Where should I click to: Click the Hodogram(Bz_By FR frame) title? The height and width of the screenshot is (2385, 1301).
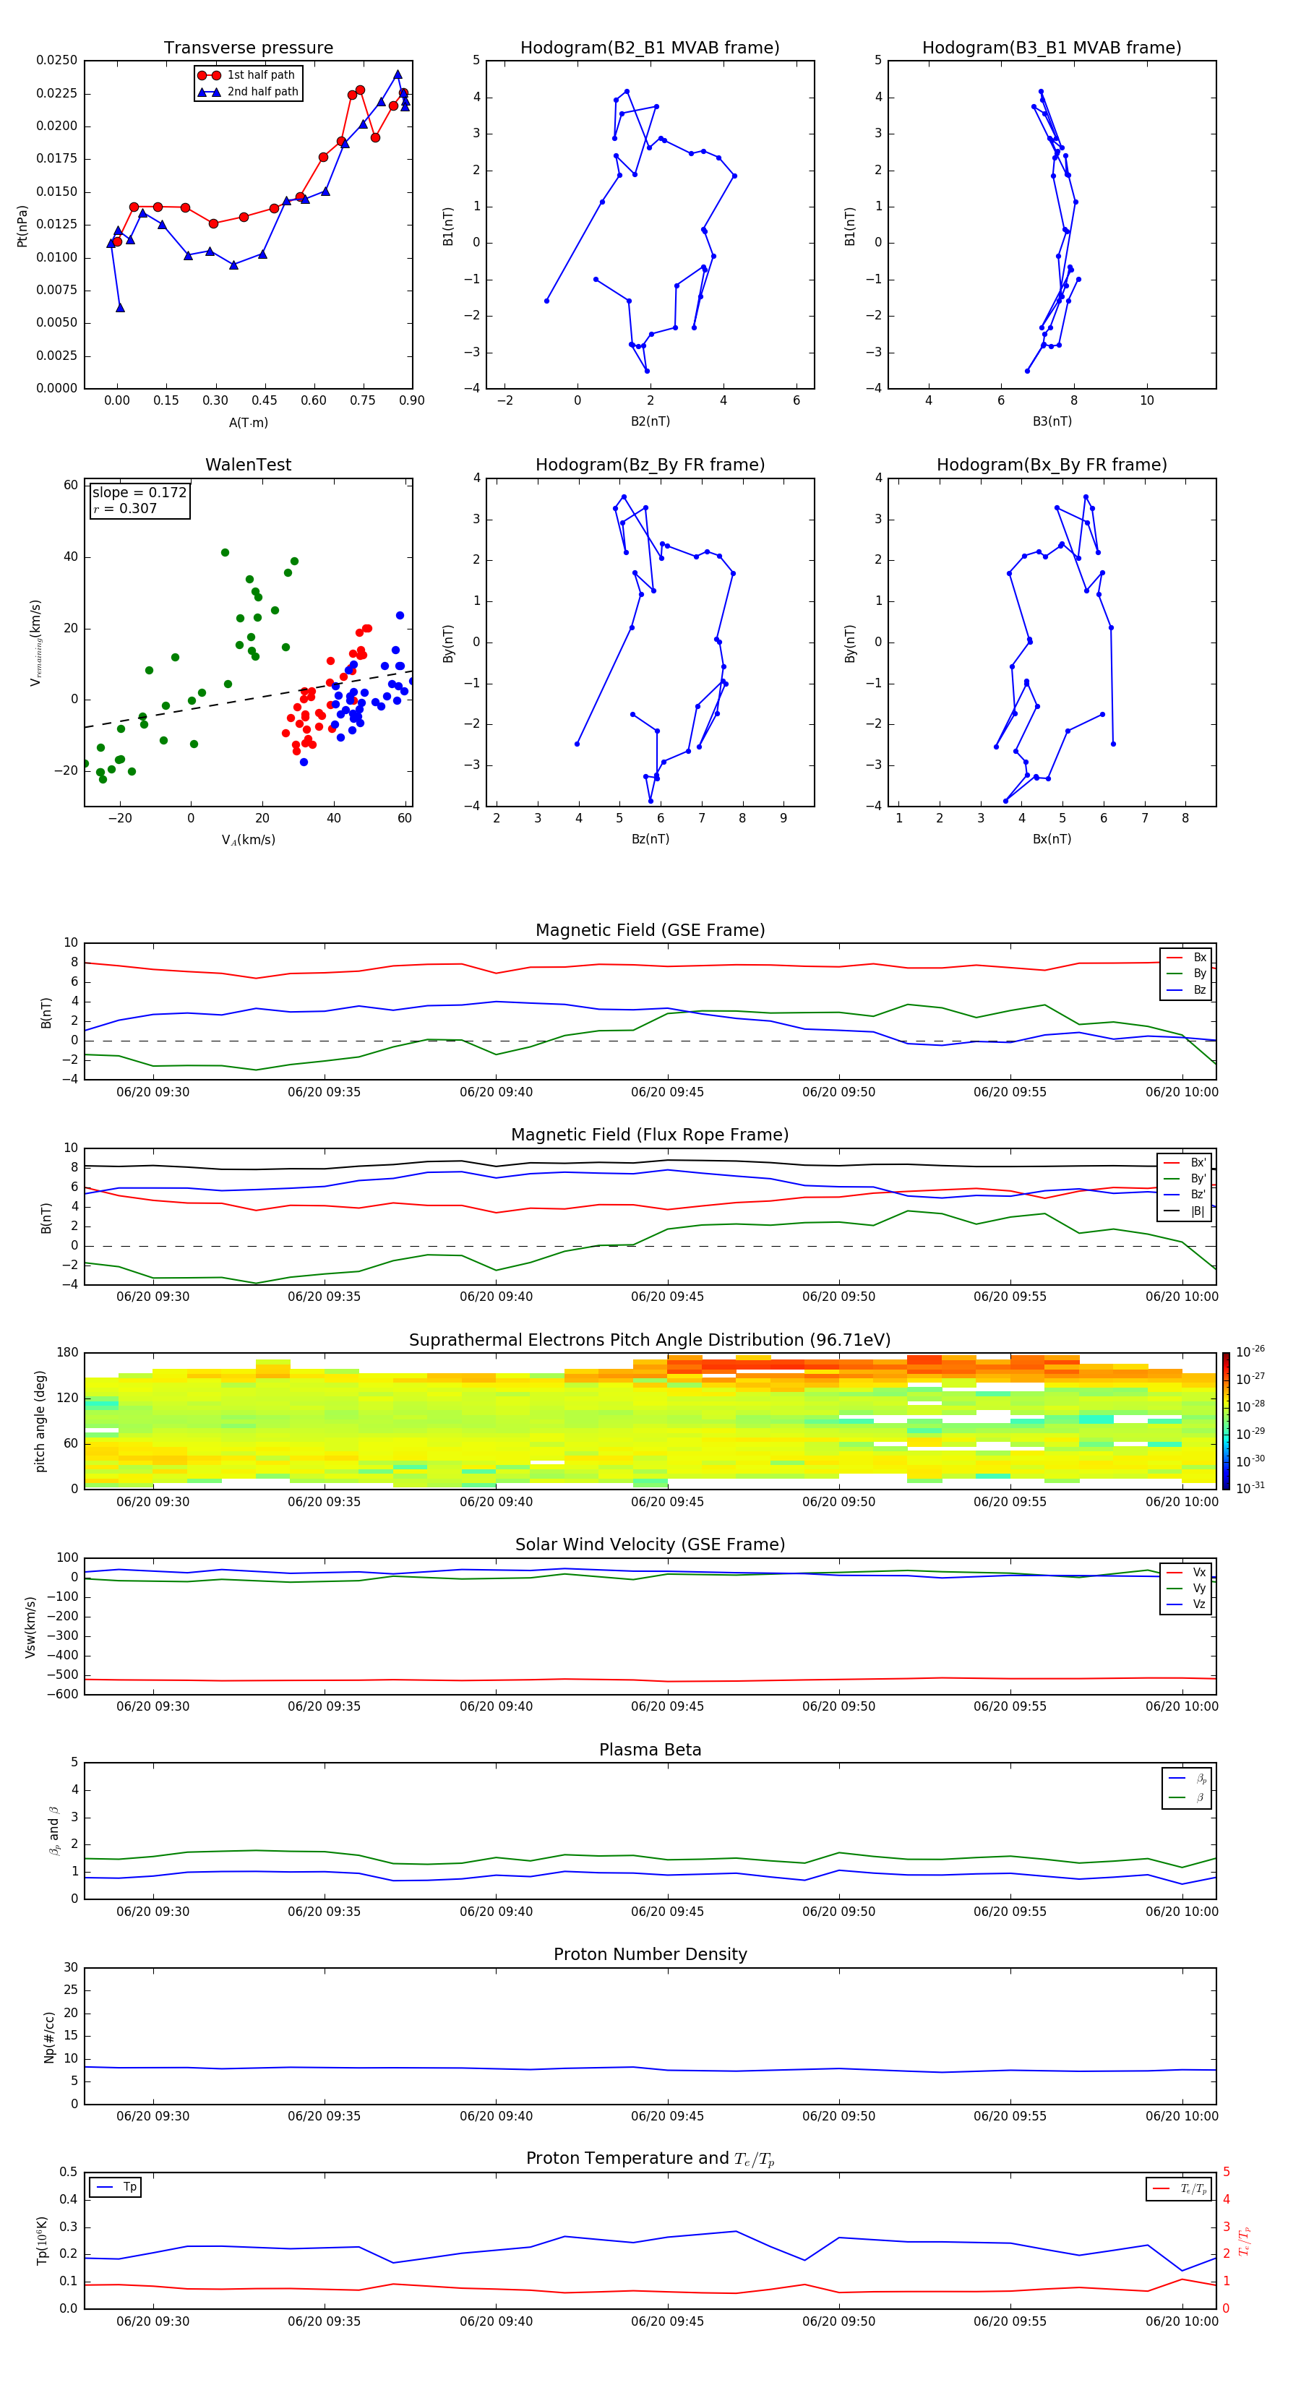tap(650, 465)
